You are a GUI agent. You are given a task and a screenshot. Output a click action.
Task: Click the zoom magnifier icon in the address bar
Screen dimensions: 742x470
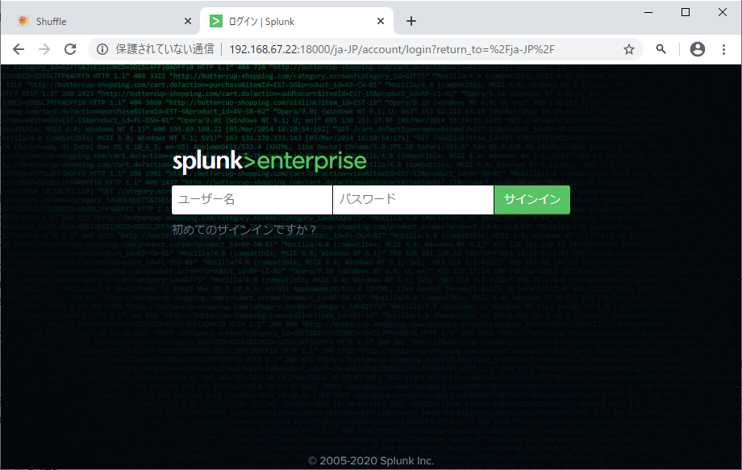[x=661, y=48]
